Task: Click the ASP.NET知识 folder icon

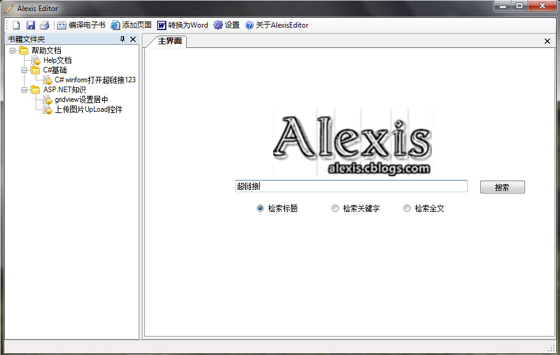Action: pyautogui.click(x=36, y=90)
